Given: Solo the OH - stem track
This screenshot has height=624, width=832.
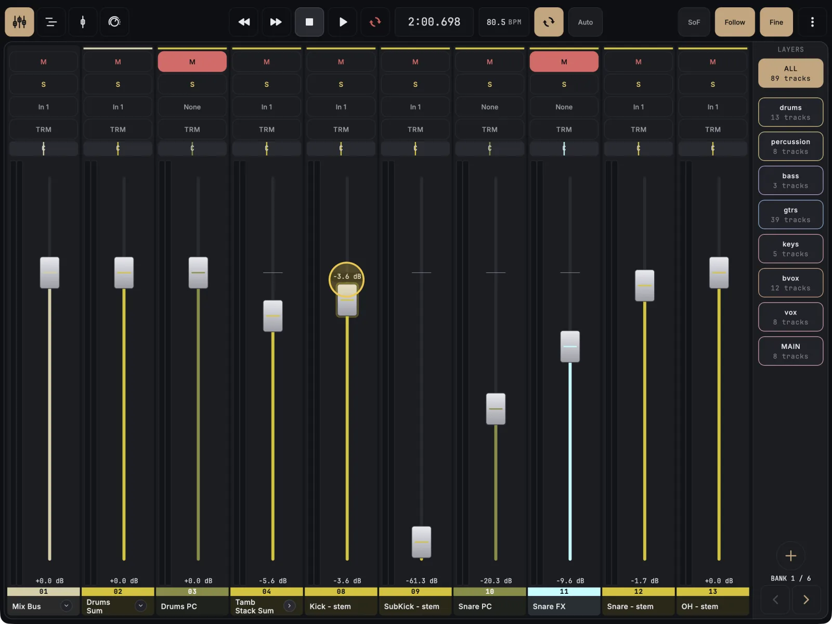Looking at the screenshot, I should point(713,84).
